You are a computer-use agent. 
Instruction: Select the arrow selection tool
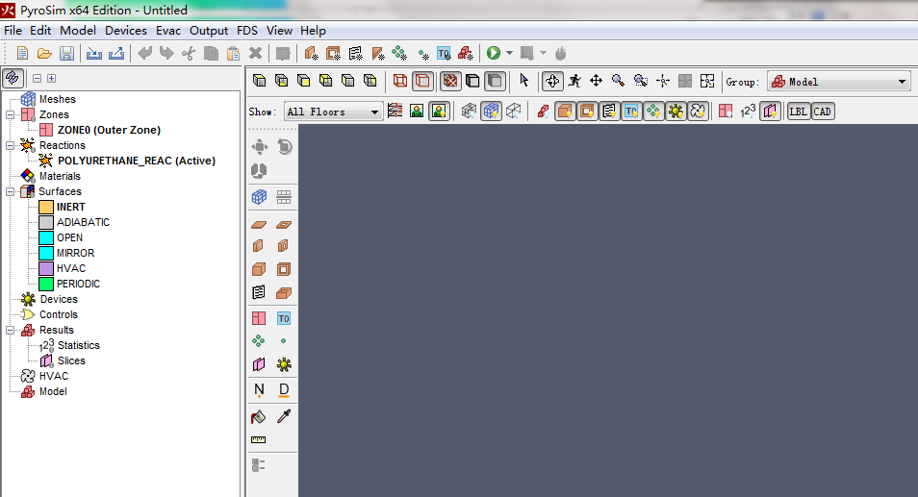pyautogui.click(x=524, y=82)
